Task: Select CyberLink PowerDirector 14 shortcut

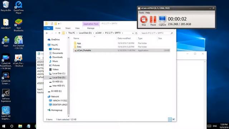Action: [6, 62]
